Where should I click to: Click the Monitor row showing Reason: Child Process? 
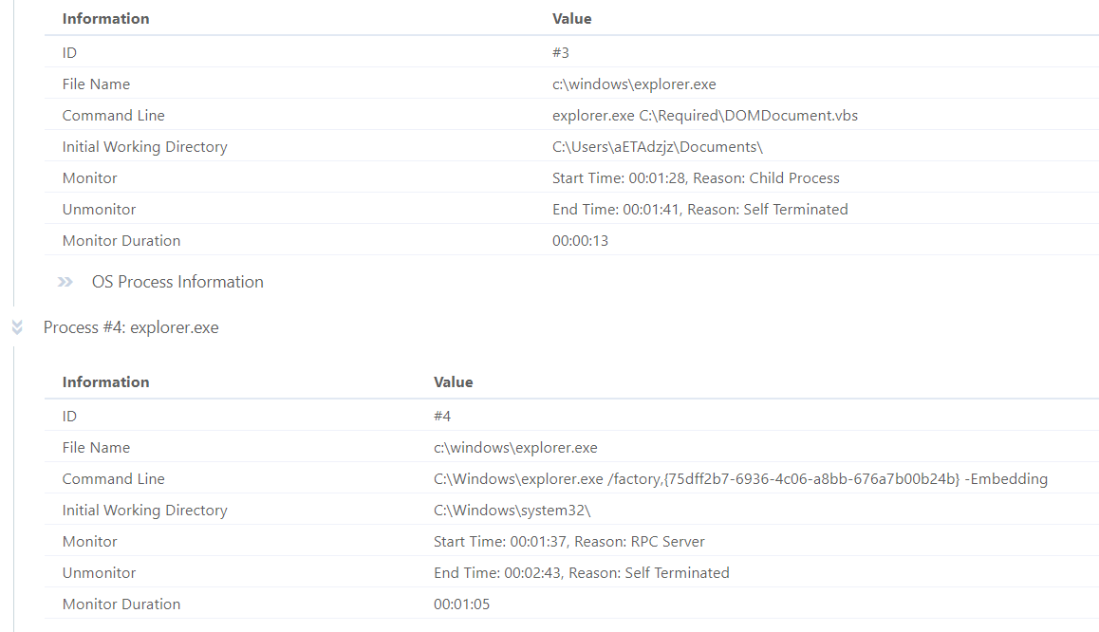click(697, 177)
